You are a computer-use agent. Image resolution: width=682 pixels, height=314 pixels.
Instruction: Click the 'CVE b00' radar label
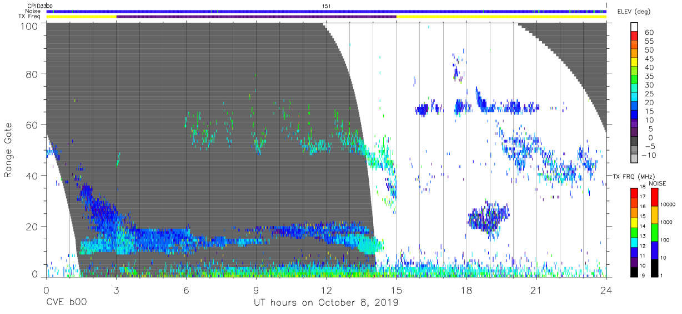[66, 303]
